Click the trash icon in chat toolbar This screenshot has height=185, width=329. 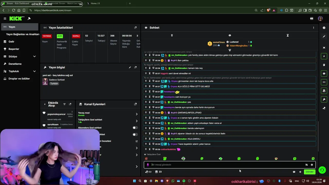[x=172, y=35]
